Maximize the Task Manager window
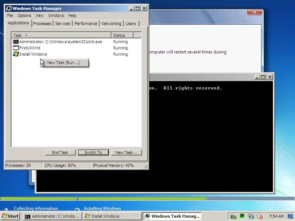This screenshot has height=221, width=295. (138, 8)
